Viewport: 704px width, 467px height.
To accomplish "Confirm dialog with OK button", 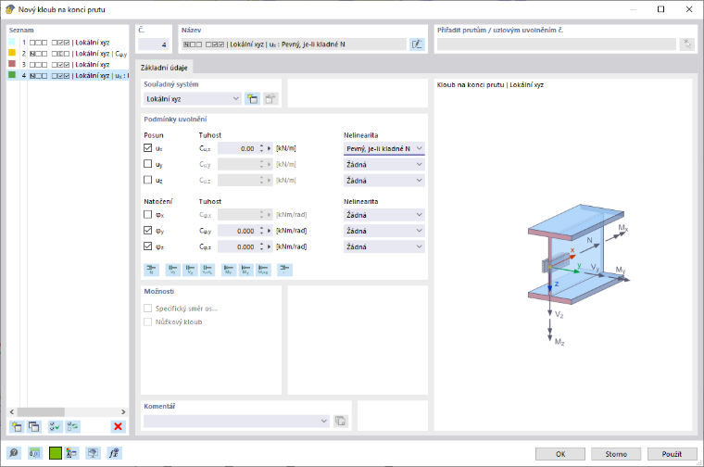I will tap(560, 454).
